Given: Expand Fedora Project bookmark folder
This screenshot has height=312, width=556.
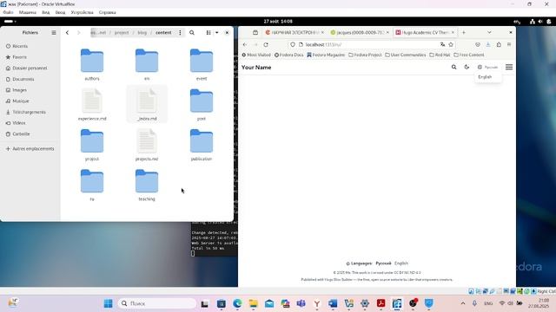Looking at the screenshot, I should click(x=365, y=55).
